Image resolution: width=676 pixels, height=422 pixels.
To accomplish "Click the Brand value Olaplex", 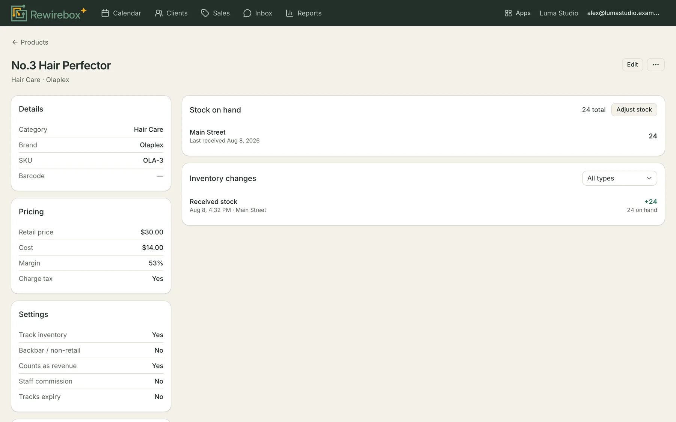I will click(x=151, y=145).
